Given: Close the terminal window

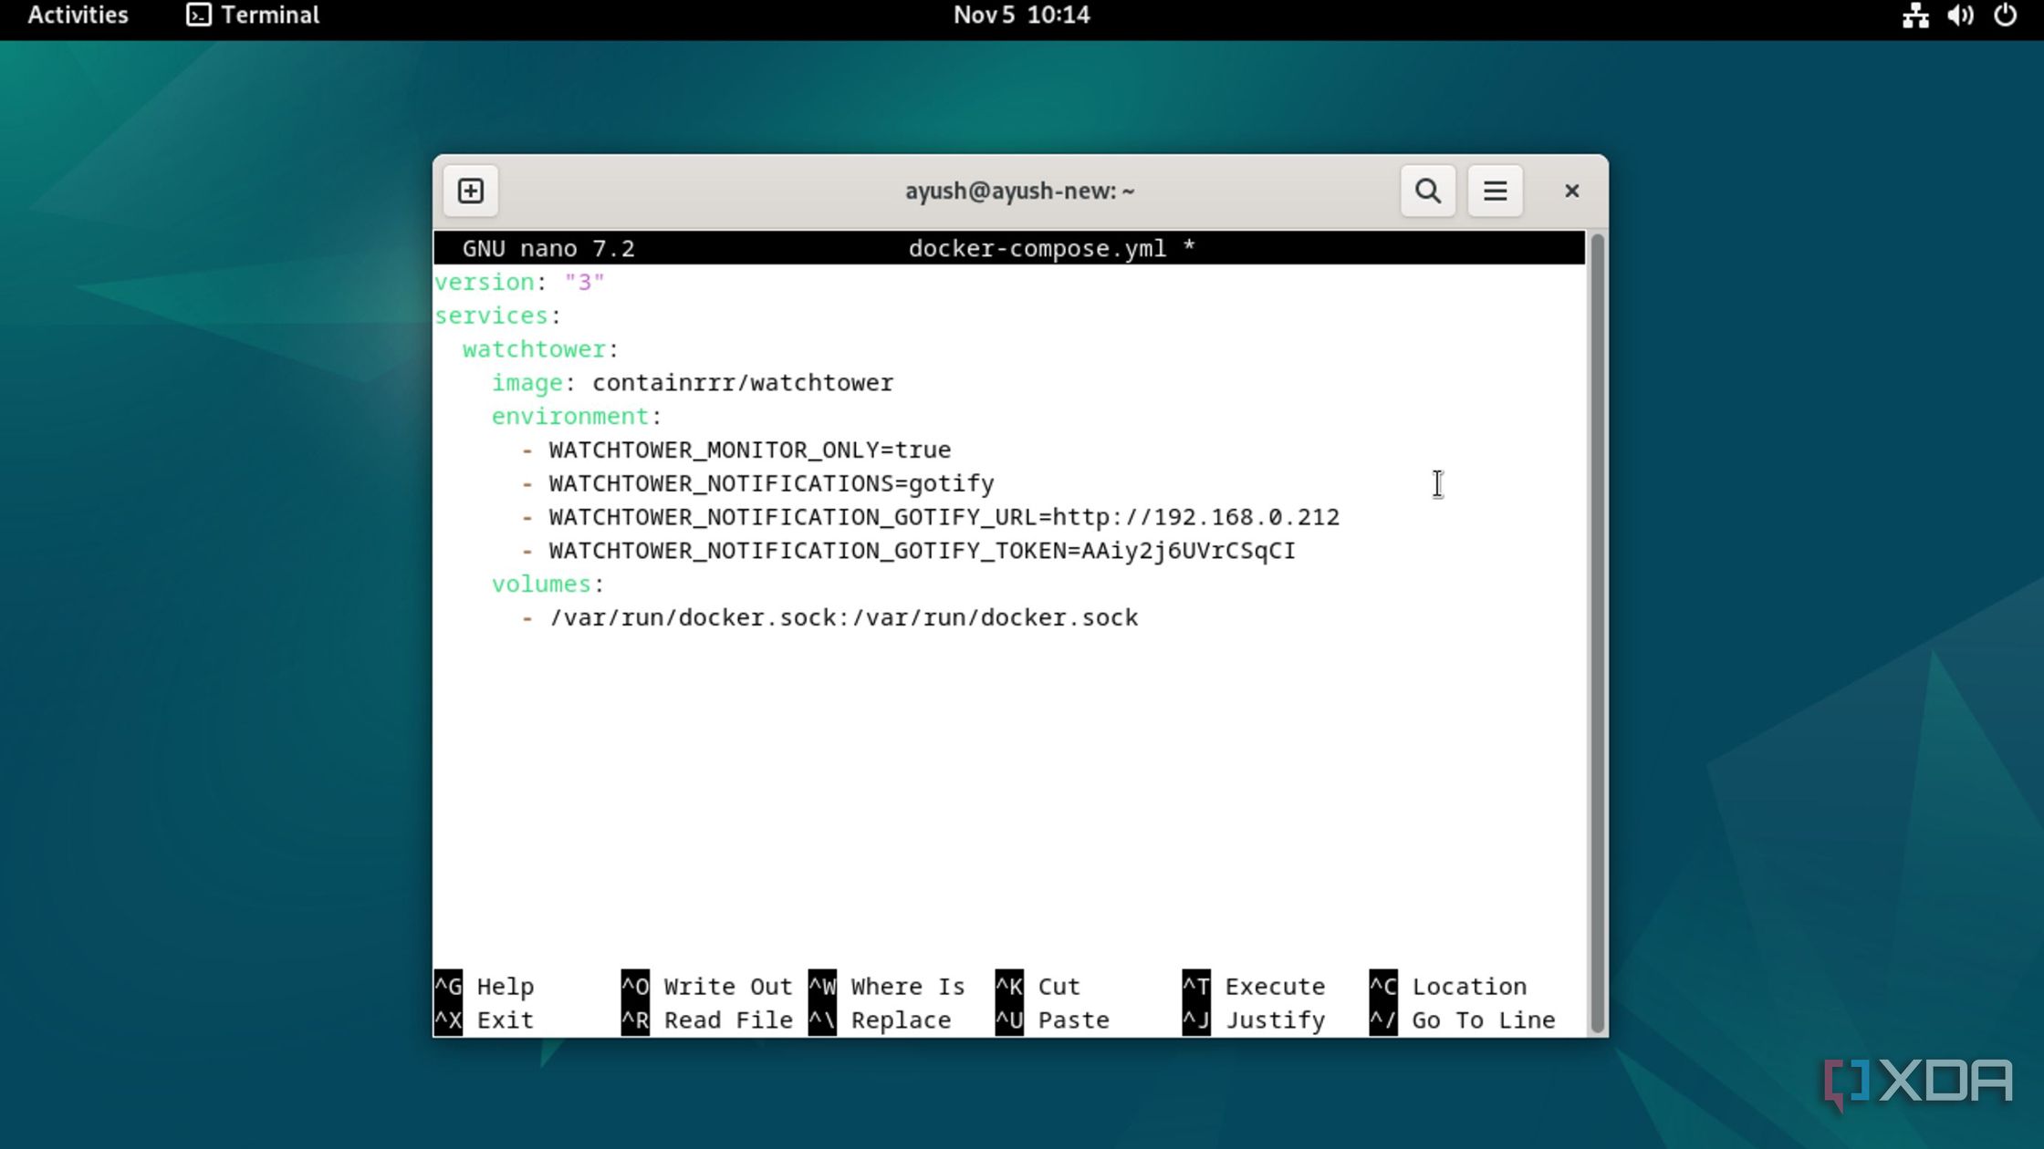Looking at the screenshot, I should point(1571,191).
